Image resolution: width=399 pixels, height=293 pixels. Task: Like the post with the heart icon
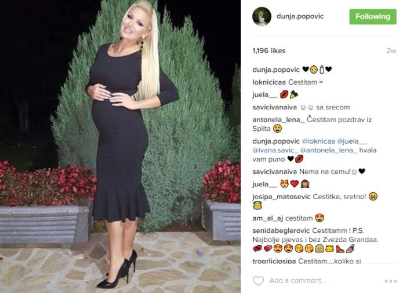pos(258,281)
